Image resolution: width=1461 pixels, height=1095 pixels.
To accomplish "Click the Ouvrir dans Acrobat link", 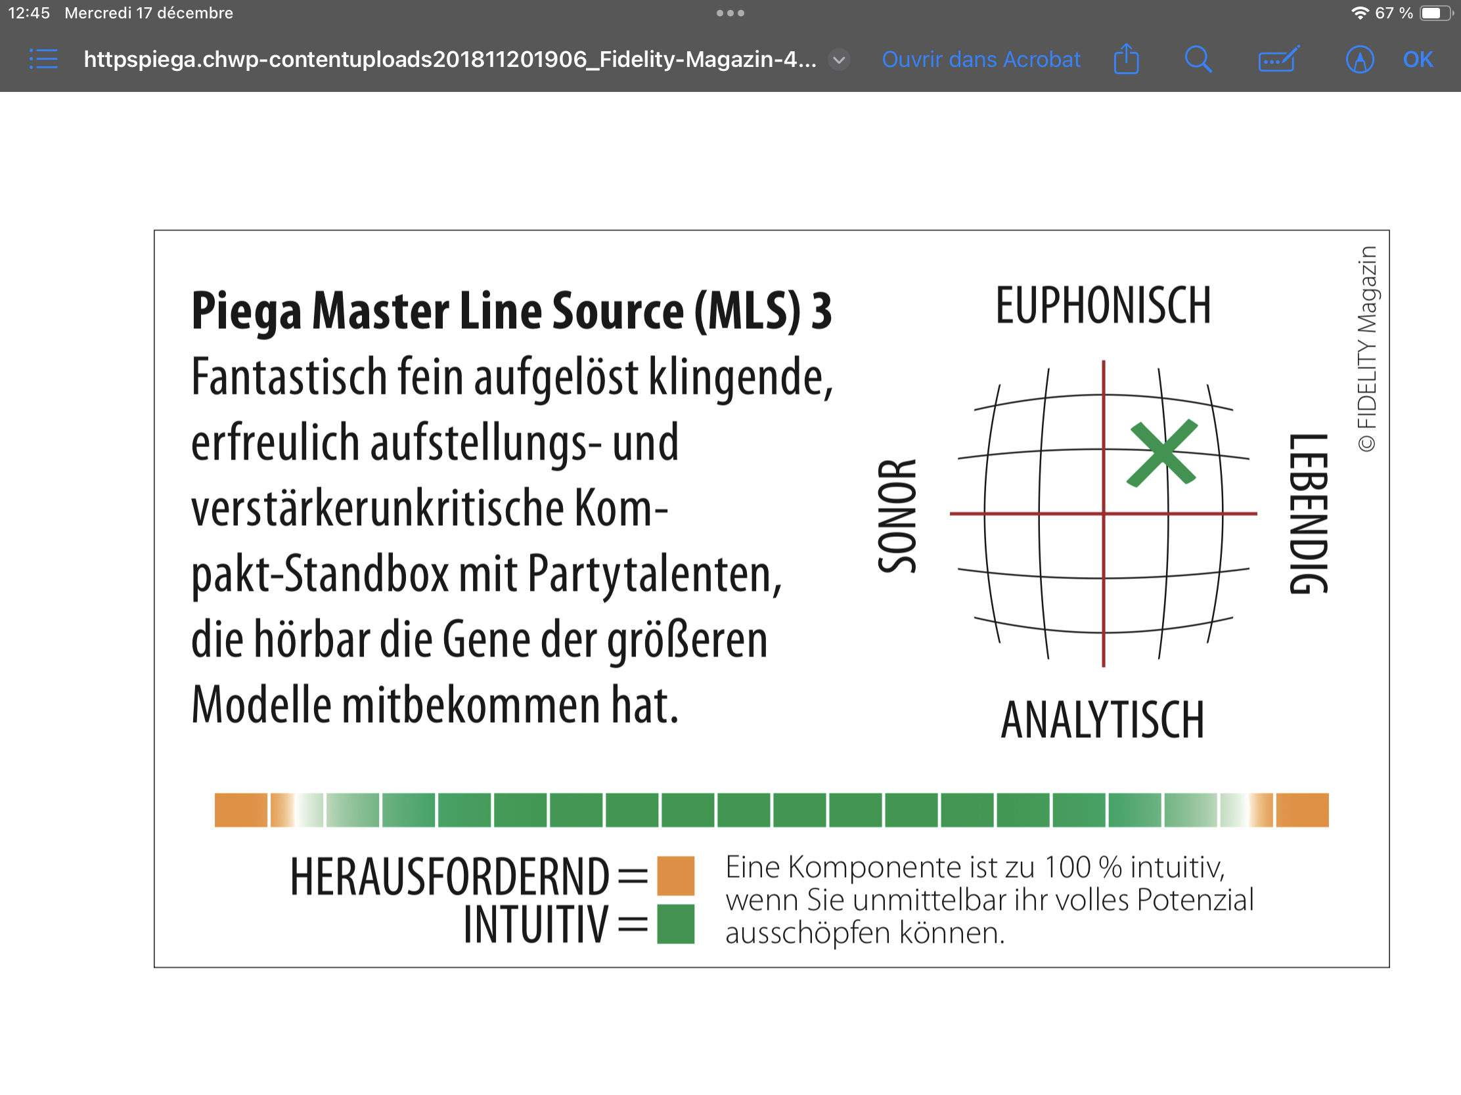I will point(981,59).
